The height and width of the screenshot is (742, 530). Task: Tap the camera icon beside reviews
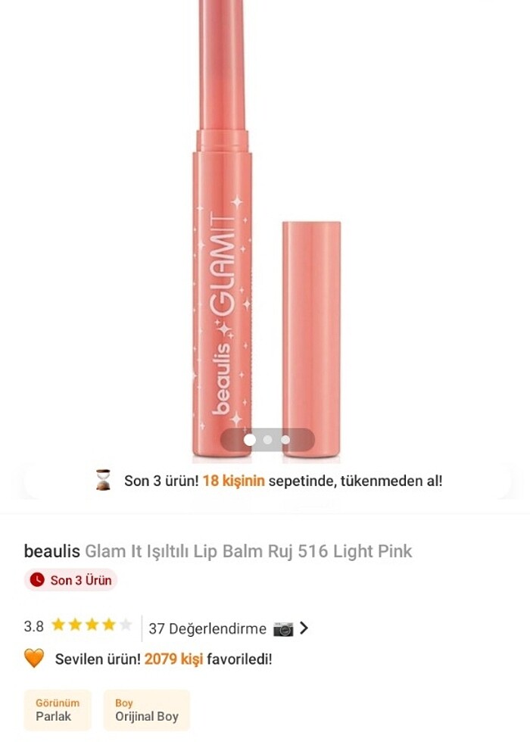click(x=283, y=629)
